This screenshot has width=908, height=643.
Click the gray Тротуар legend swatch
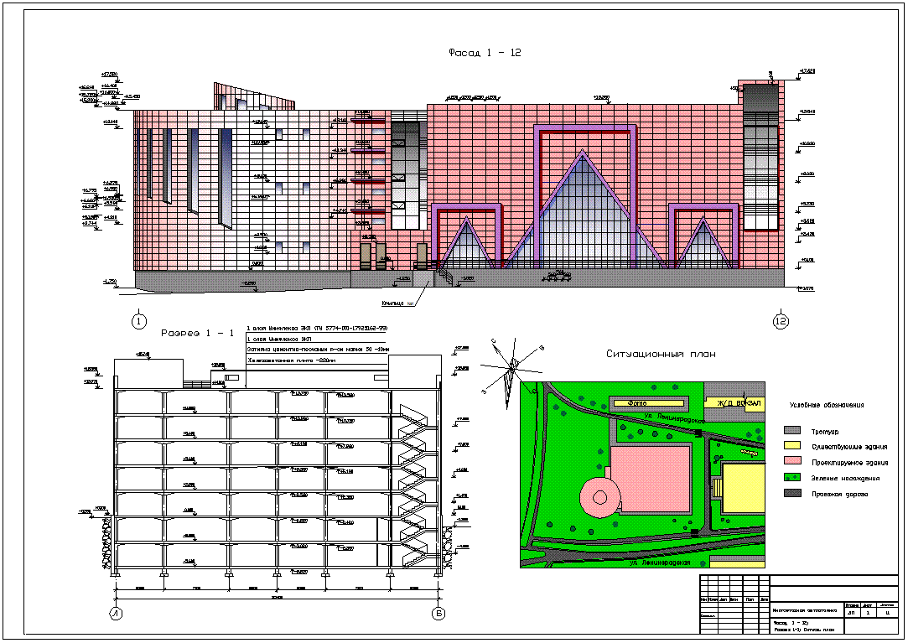pyautogui.click(x=793, y=431)
